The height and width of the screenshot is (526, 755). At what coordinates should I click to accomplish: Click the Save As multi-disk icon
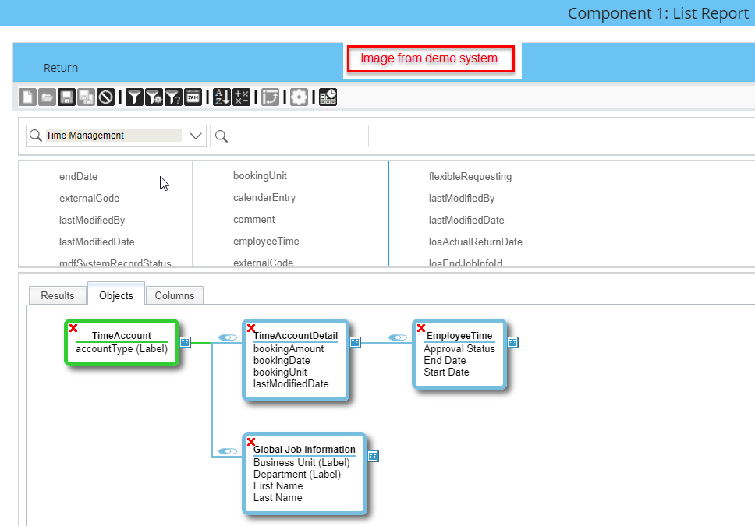pyautogui.click(x=87, y=97)
